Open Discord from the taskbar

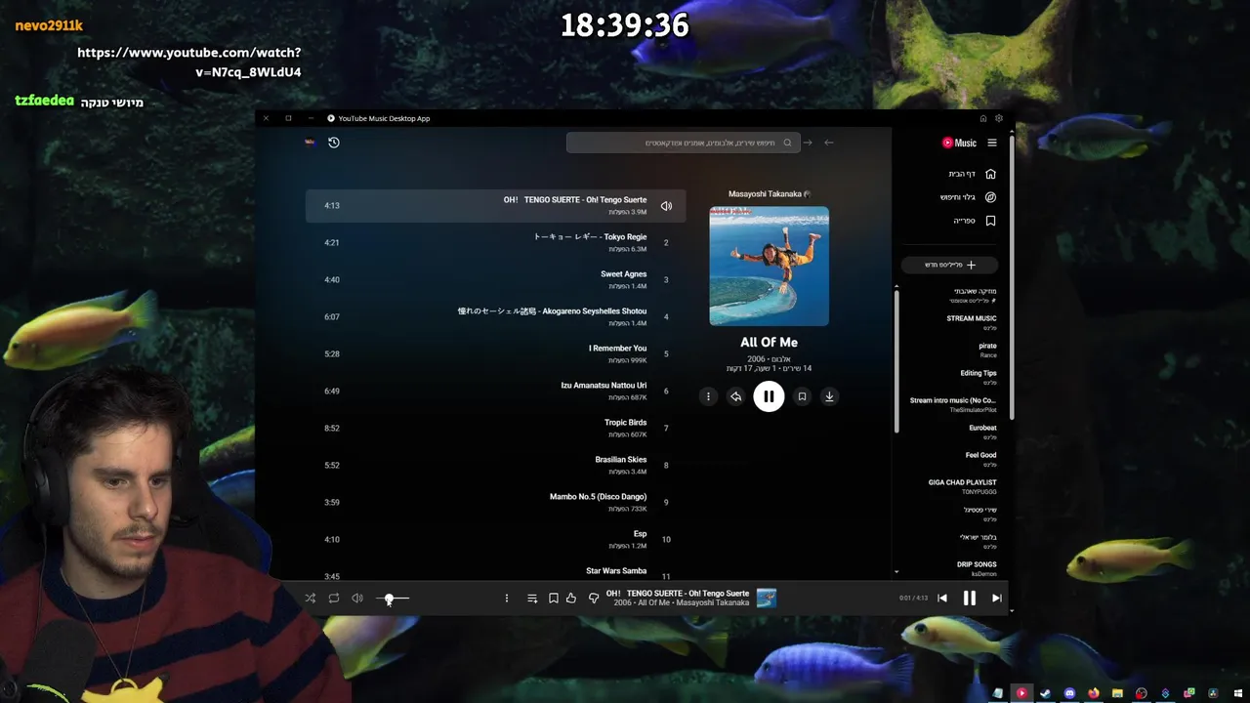tap(1069, 693)
